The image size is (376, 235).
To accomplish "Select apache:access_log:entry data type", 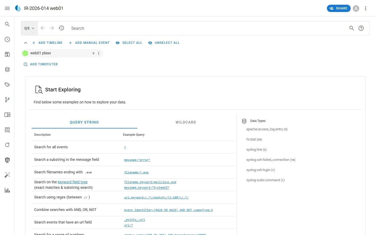I will coord(267,129).
